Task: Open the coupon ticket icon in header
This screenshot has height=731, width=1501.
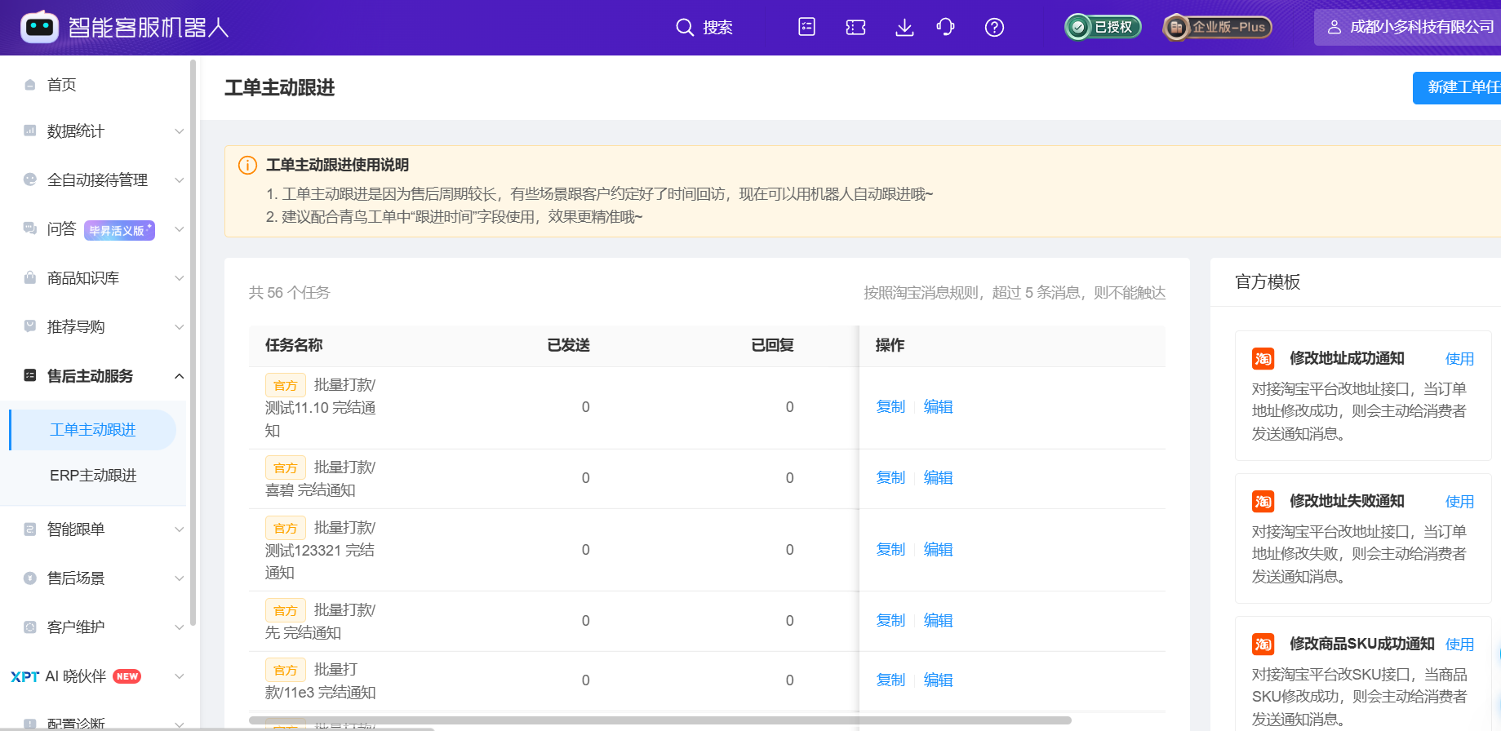Action: coord(855,28)
